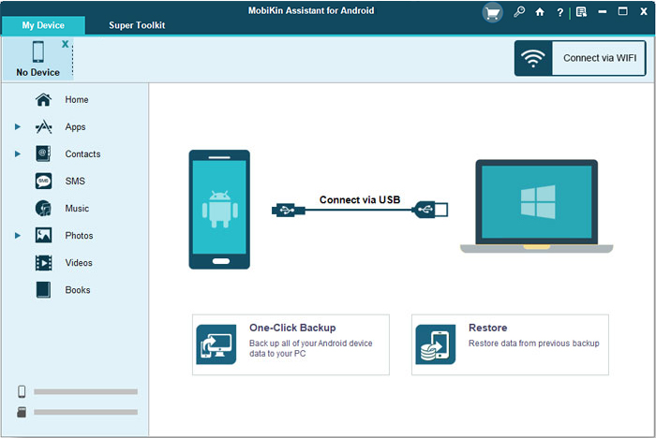This screenshot has width=656, height=438.
Task: Select Photos label in sidebar
Action: (x=79, y=235)
